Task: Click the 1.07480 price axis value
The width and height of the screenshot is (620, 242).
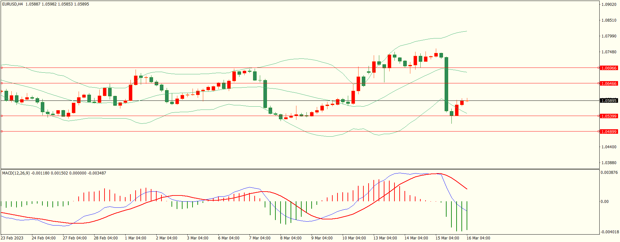Action: (609, 52)
